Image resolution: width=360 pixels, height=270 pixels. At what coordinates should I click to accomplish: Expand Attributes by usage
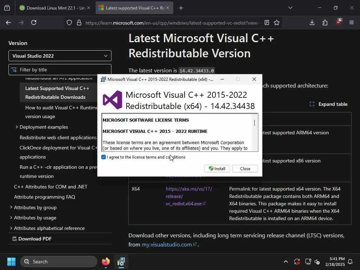[x=11, y=217]
